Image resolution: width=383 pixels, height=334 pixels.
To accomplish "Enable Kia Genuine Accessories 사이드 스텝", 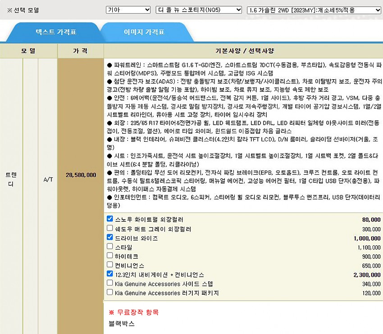I will (x=109, y=283).
